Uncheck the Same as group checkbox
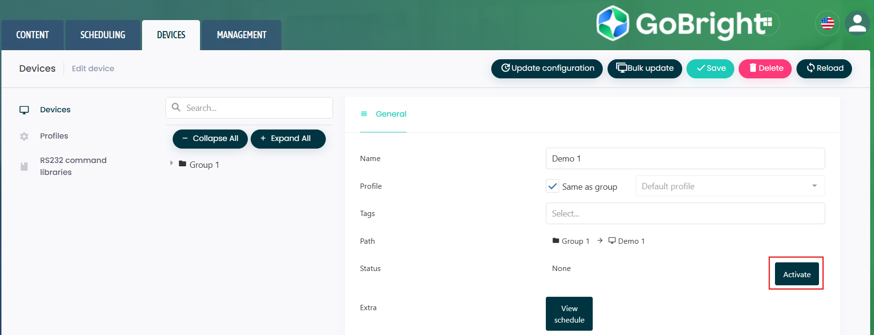874x335 pixels. [x=553, y=186]
